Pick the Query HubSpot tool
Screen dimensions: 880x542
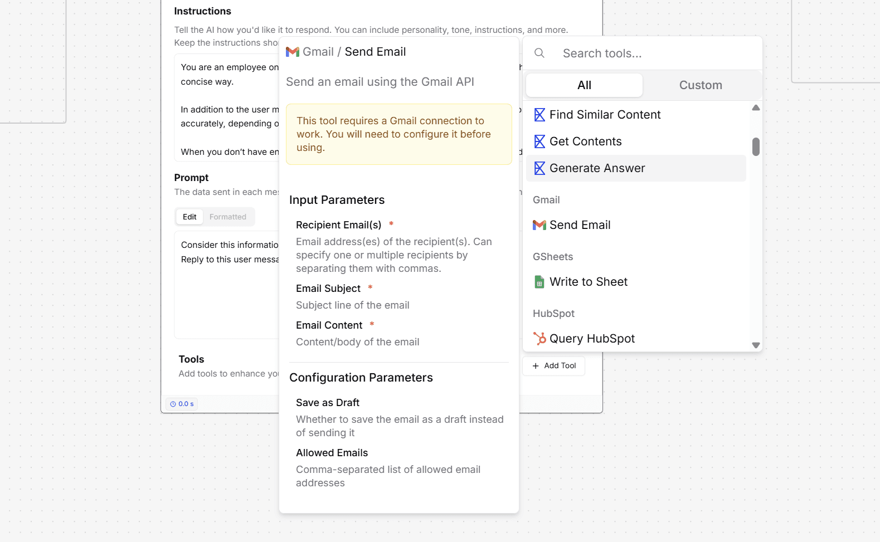tap(636, 339)
